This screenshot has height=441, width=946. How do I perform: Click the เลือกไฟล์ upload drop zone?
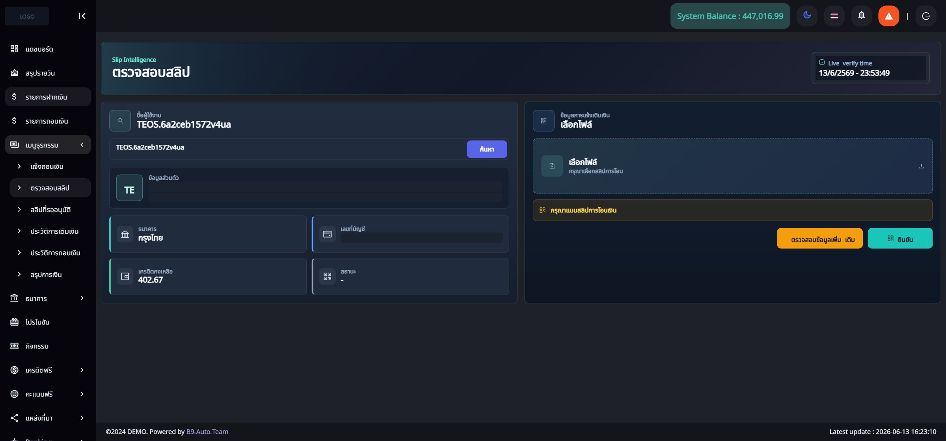[x=732, y=166]
